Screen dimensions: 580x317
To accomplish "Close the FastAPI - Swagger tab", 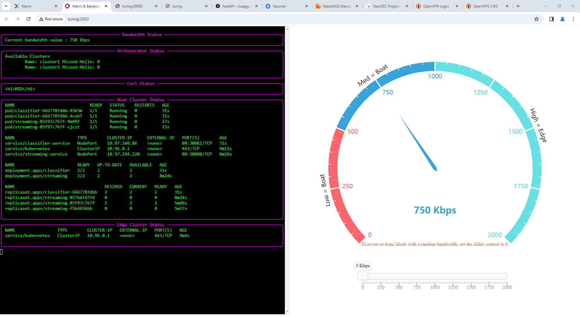I will click(x=256, y=6).
